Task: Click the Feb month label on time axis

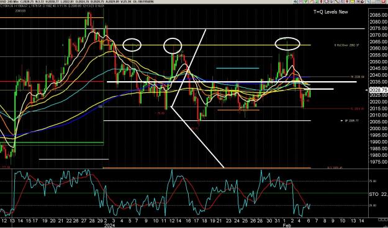Action: (286, 226)
